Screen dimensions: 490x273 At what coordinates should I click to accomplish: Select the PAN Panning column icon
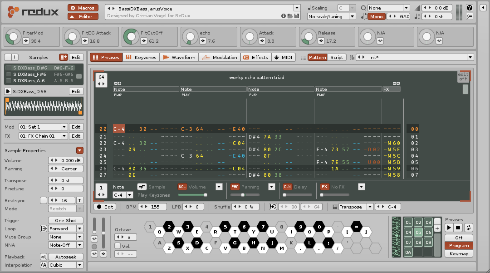point(235,187)
